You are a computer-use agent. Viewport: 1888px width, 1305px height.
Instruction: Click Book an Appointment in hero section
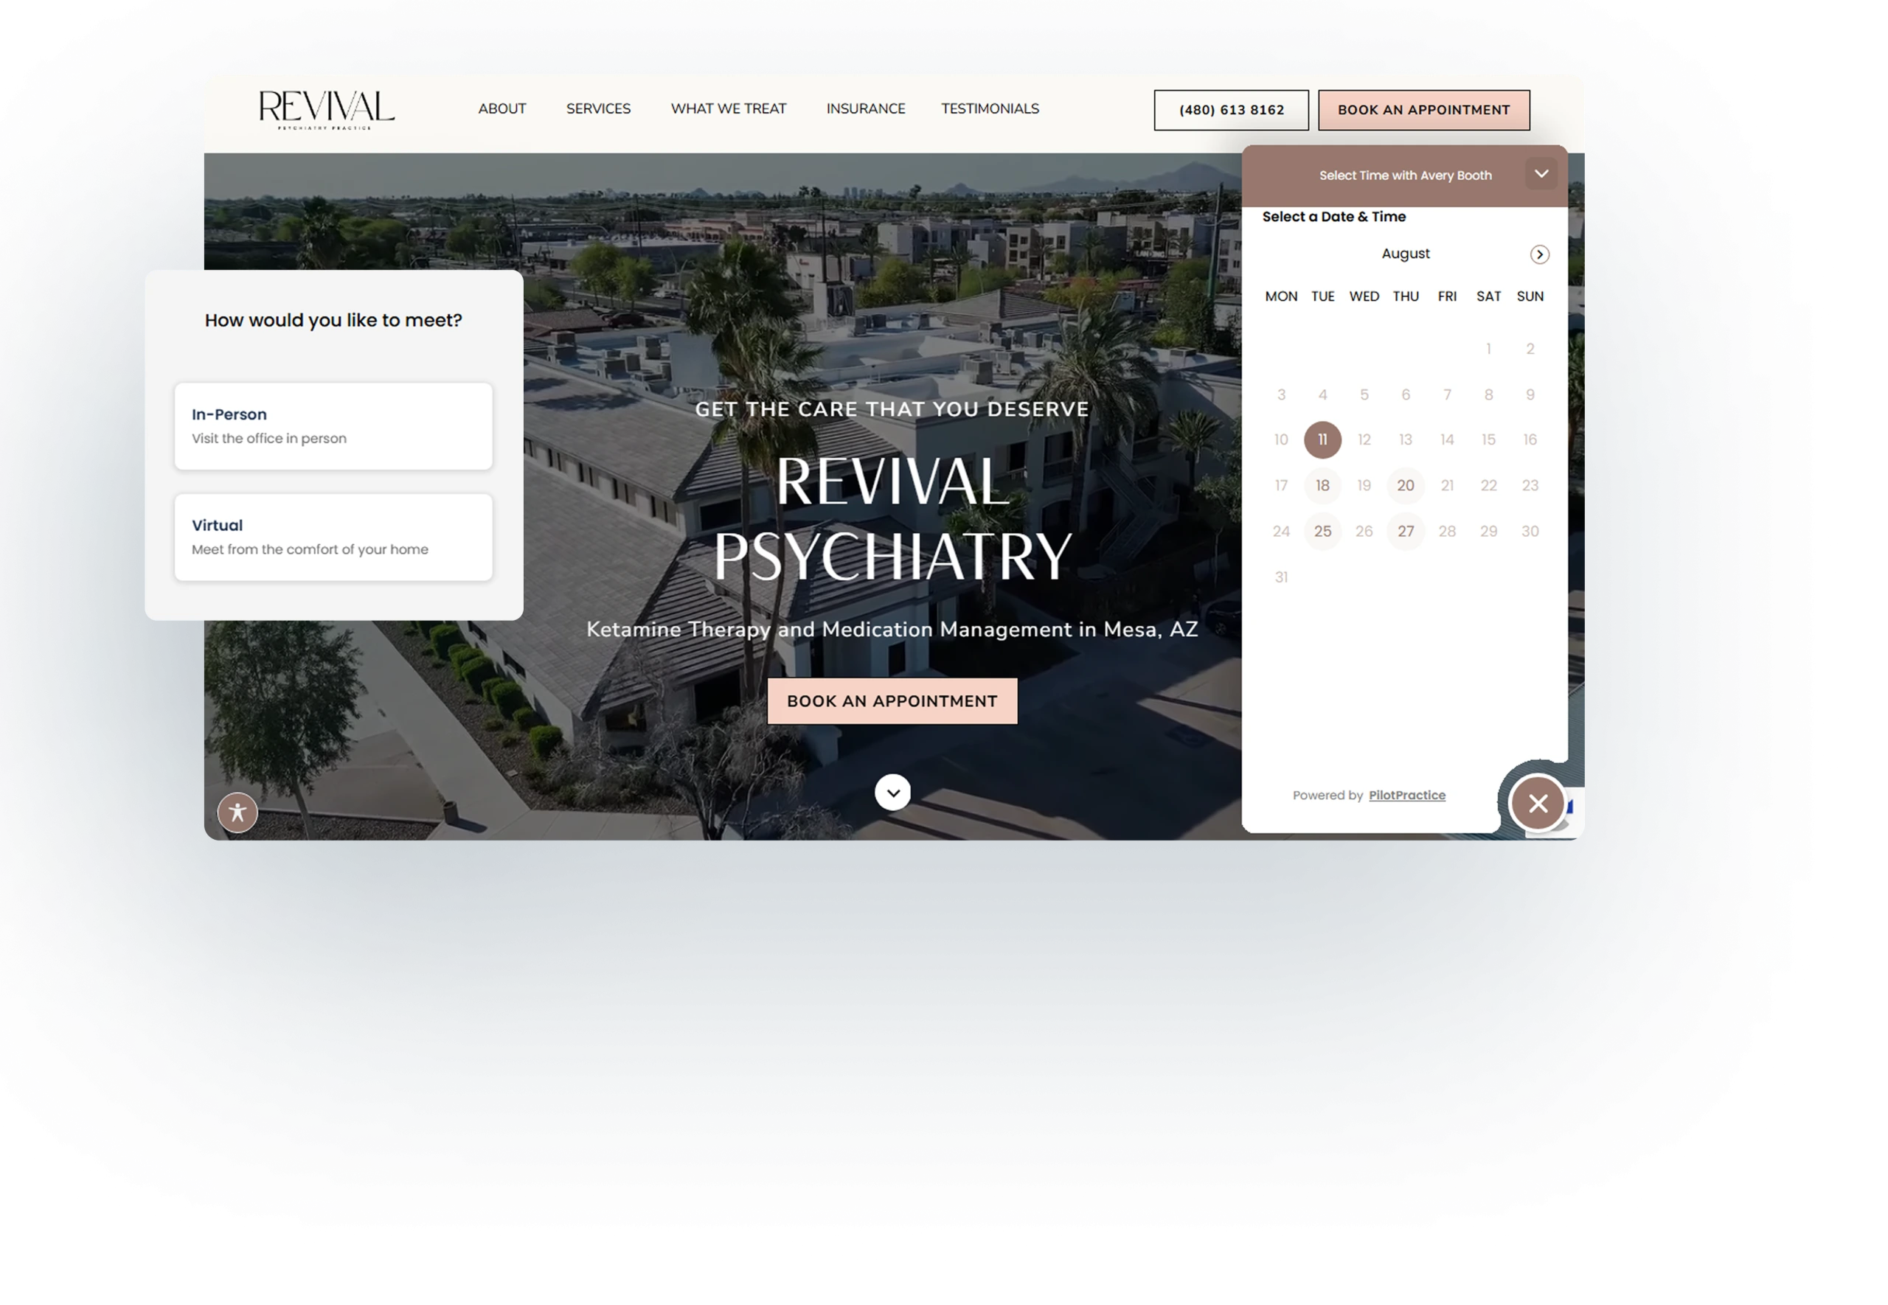[892, 700]
